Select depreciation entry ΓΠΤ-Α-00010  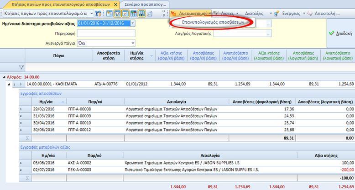click(79, 123)
